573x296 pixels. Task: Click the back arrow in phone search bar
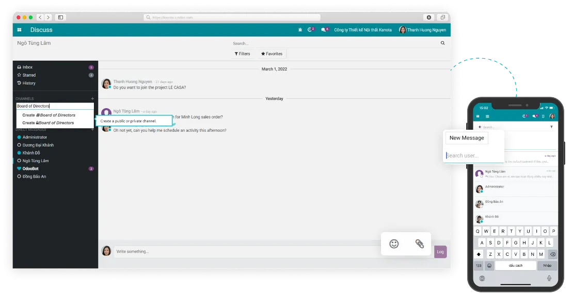click(x=480, y=127)
